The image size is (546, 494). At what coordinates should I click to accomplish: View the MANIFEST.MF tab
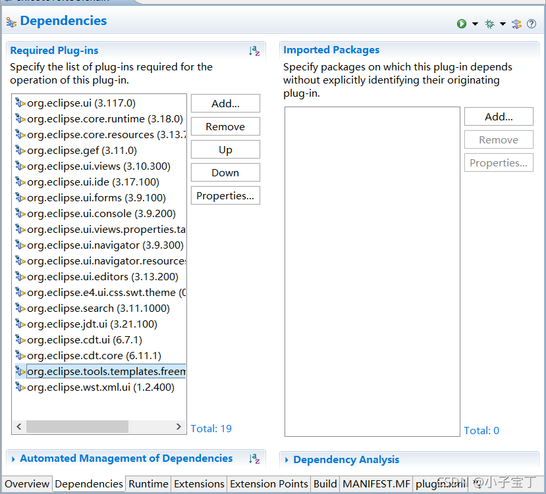[x=376, y=484]
